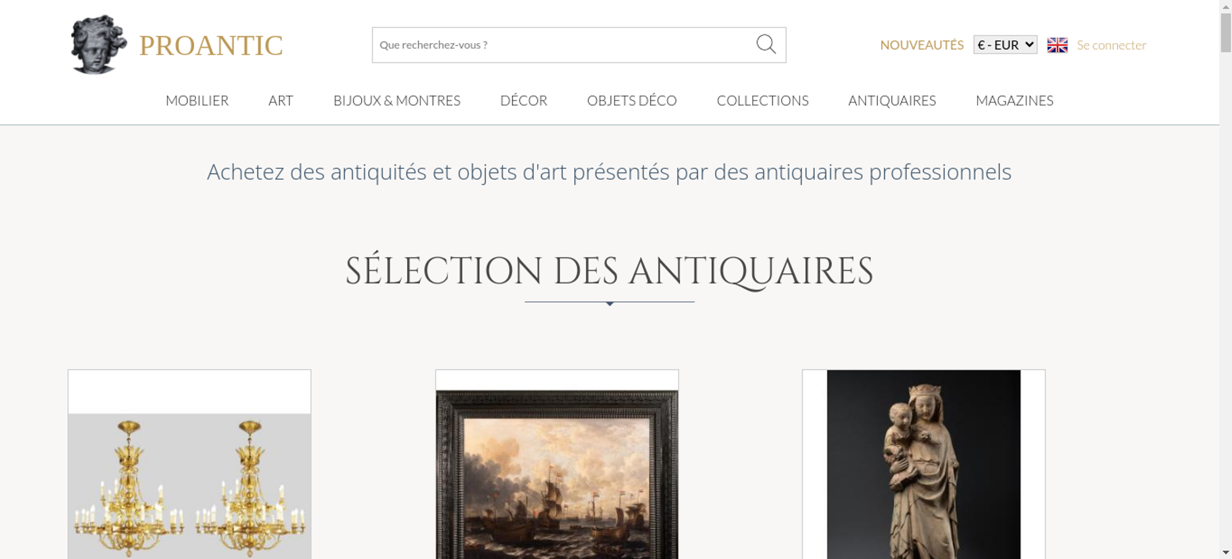Open the Virgin and Child sculpture listing
The width and height of the screenshot is (1232, 559).
[x=923, y=464]
